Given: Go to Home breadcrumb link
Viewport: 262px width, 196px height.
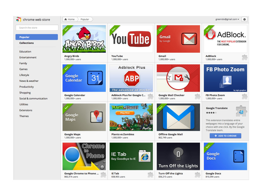Looking at the screenshot, I should coord(70,19).
